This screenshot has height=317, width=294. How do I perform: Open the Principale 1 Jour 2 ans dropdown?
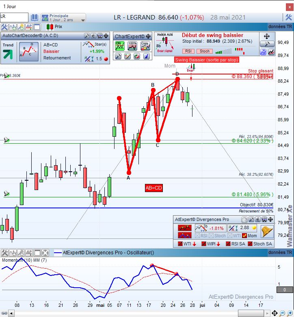[x=63, y=17]
